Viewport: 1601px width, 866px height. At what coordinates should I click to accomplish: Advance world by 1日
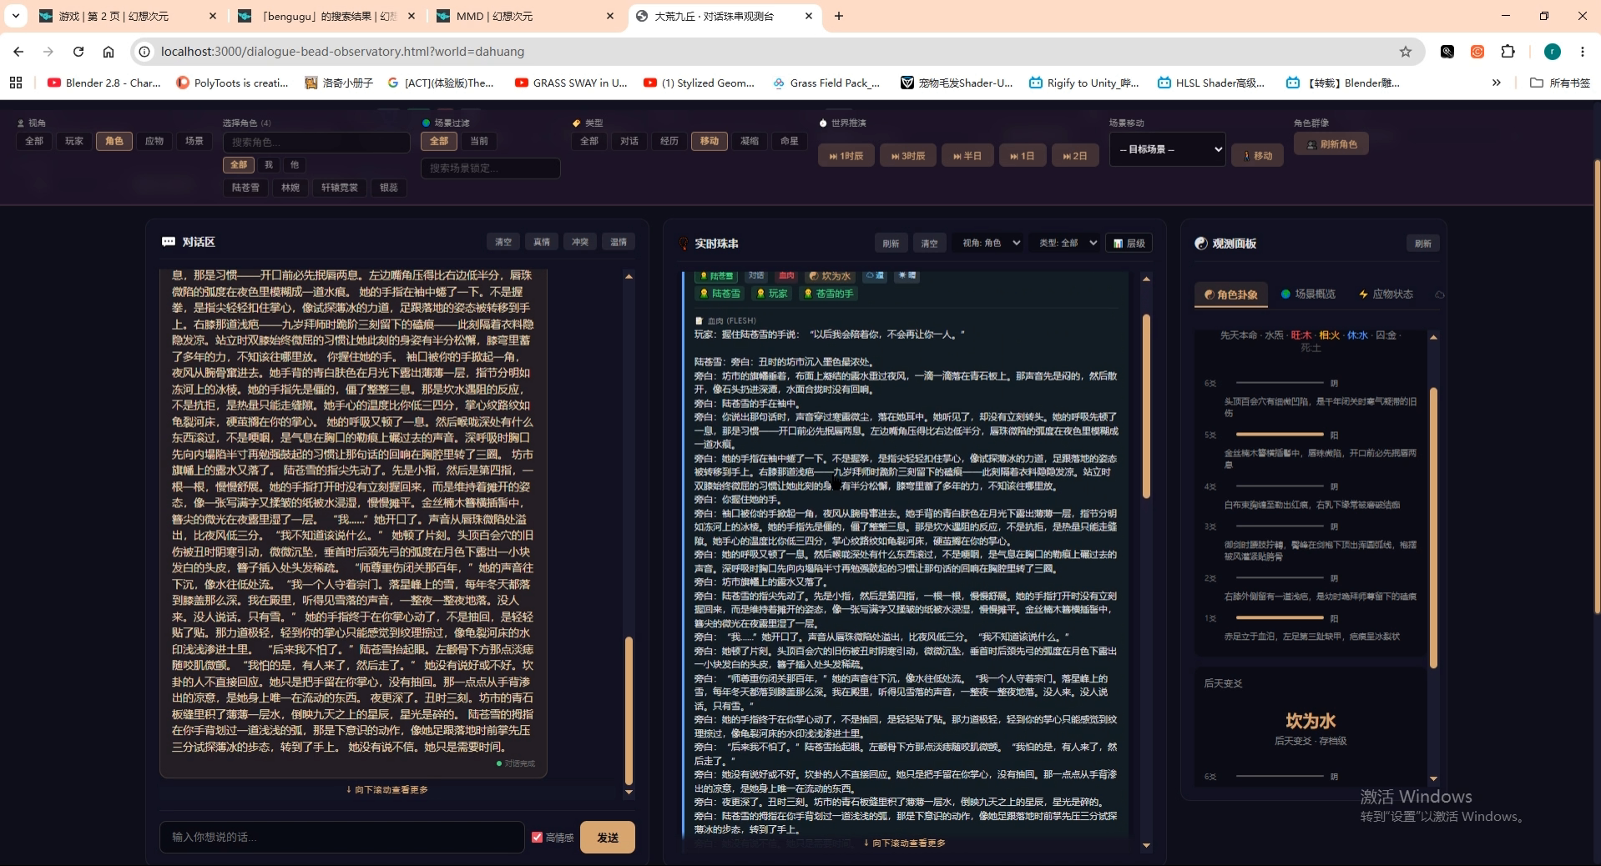pyautogui.click(x=1023, y=156)
